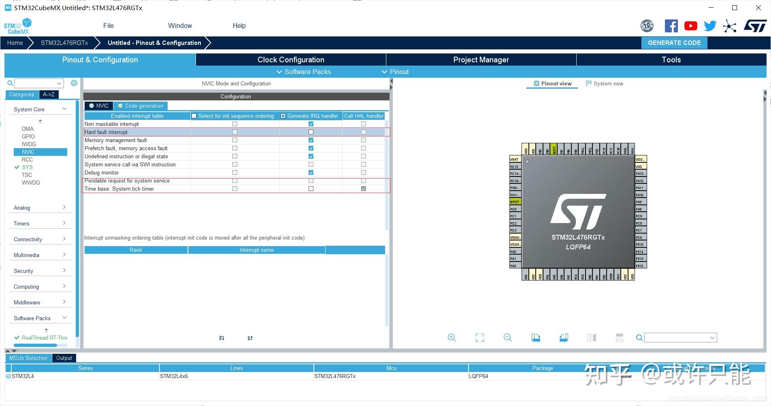Enable IRQ handler generation for Hard fault interrupt
The height and width of the screenshot is (406, 771).
pos(311,132)
